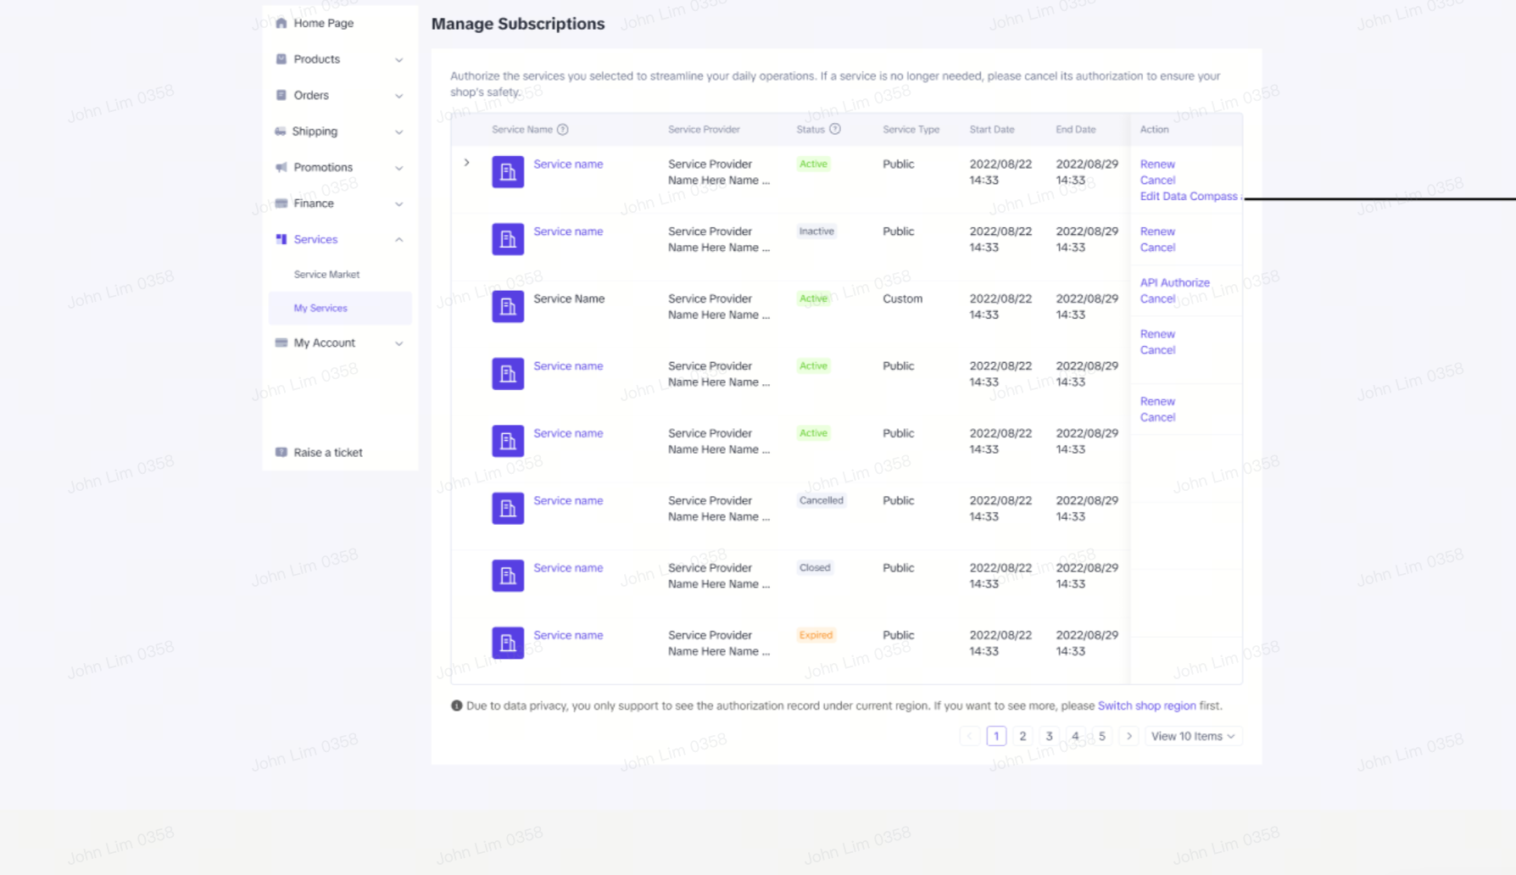Go to page 3 in pagination
This screenshot has width=1516, height=875.
click(1049, 736)
